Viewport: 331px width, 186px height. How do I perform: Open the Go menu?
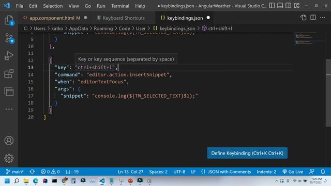(x=87, y=6)
